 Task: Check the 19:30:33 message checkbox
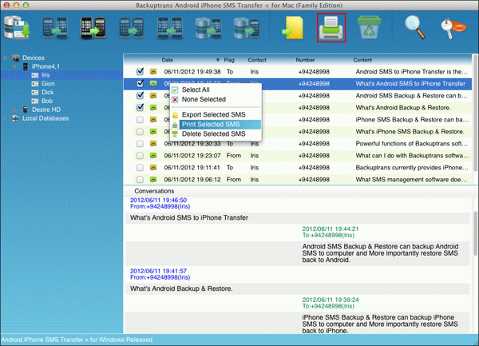(140, 143)
